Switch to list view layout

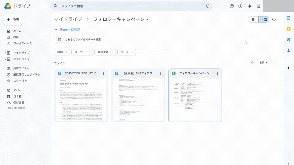(x=253, y=19)
